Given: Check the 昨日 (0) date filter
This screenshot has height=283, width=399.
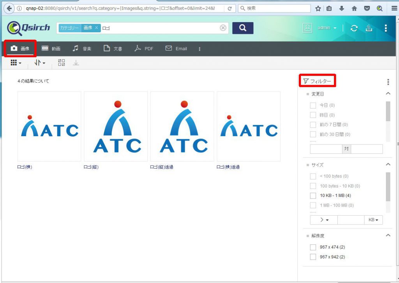Looking at the screenshot, I should 313,115.
